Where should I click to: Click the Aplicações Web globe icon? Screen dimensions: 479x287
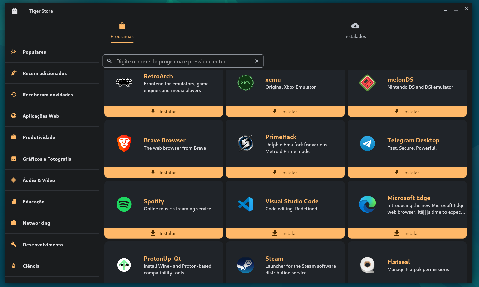pos(14,116)
